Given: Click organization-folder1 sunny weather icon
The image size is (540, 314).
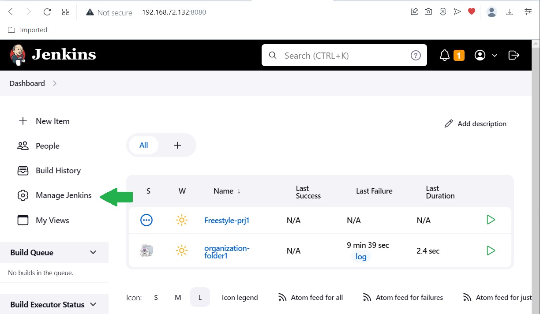Looking at the screenshot, I should [182, 250].
